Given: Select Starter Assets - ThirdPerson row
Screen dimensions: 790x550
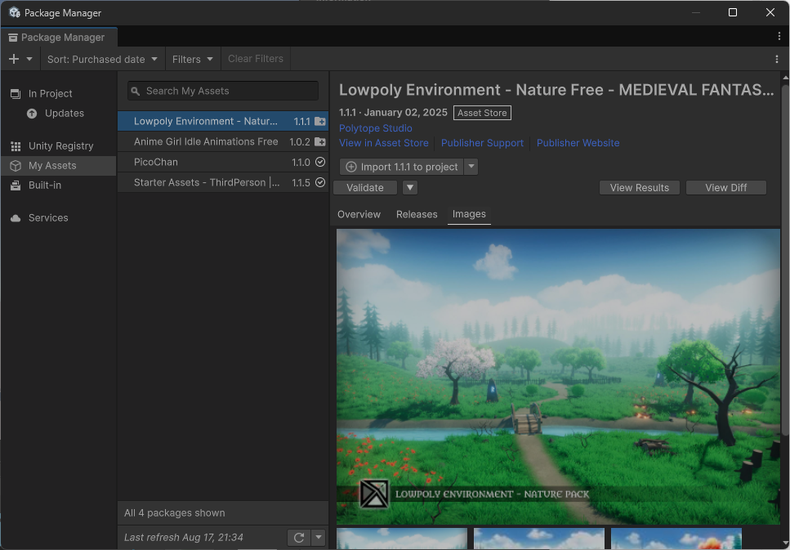Looking at the screenshot, I should [223, 182].
